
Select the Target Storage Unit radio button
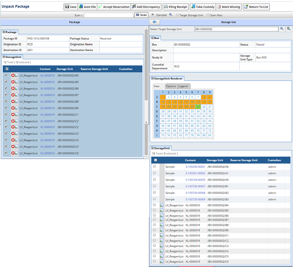(x=177, y=15)
